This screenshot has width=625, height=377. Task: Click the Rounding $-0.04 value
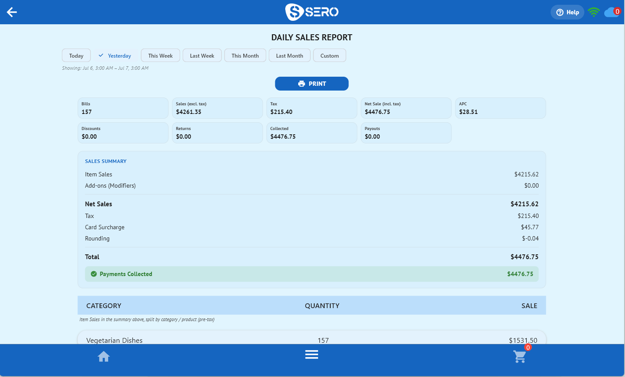coord(530,238)
